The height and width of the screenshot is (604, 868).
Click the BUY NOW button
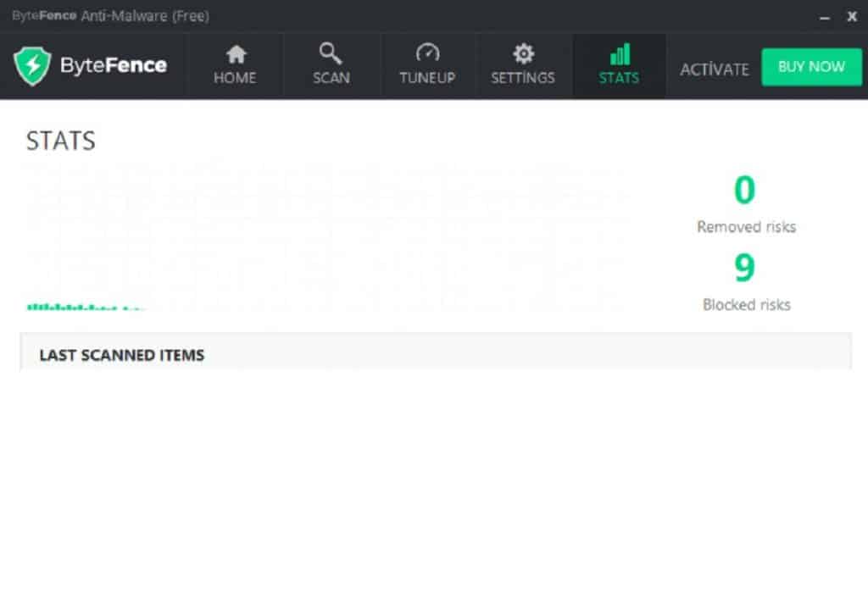(x=811, y=66)
